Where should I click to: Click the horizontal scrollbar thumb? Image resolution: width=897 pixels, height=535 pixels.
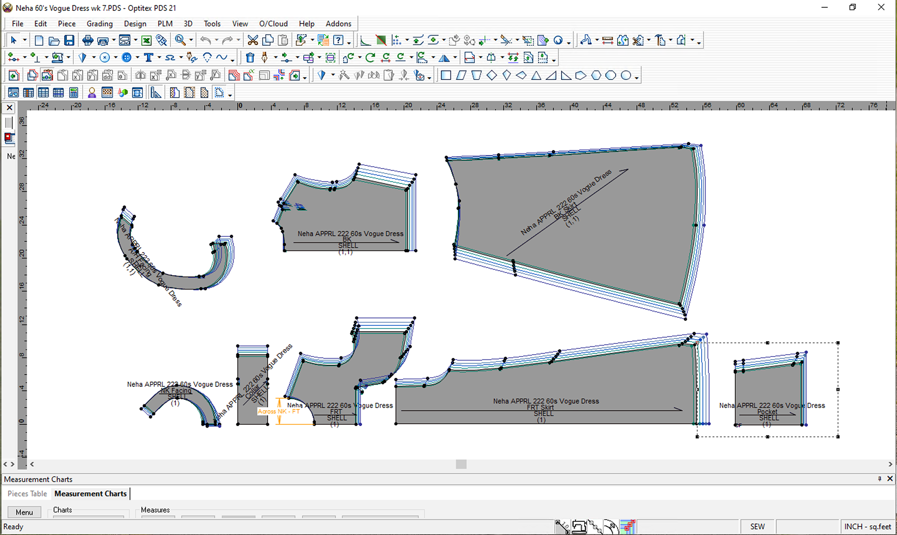[x=461, y=464]
